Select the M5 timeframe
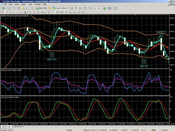175x131 pixels. [x=53, y=12]
